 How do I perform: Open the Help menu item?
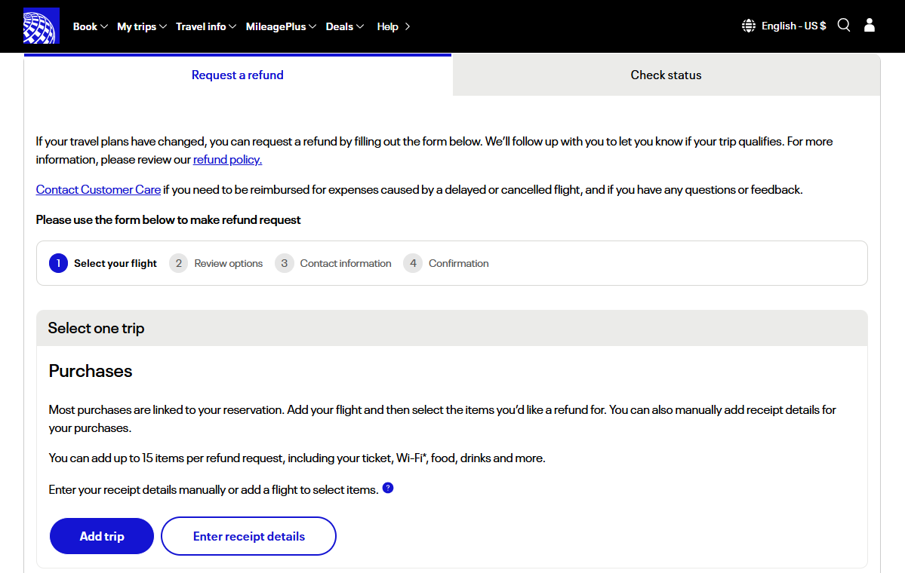click(393, 26)
